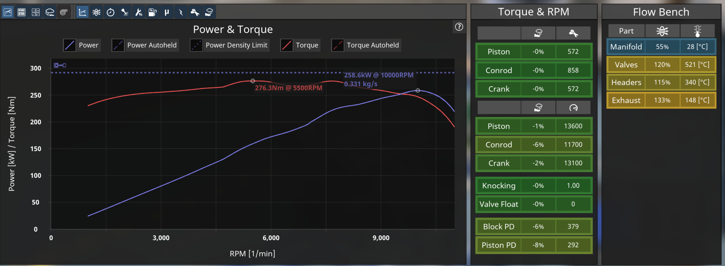
Task: Open the wrench percent reliability graph
Action: point(139,12)
